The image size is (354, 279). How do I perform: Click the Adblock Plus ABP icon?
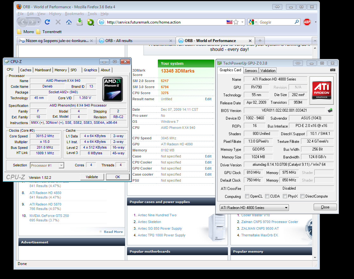point(307,22)
